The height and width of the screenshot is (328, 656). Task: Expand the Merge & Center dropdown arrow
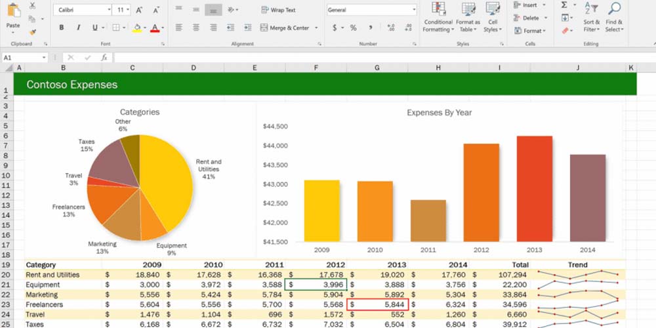(x=316, y=28)
